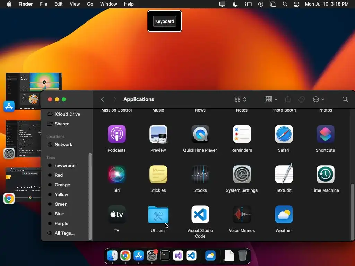The image size is (355, 266).
Task: Click the Edit Tags toolbar icon
Action: pyautogui.click(x=301, y=99)
